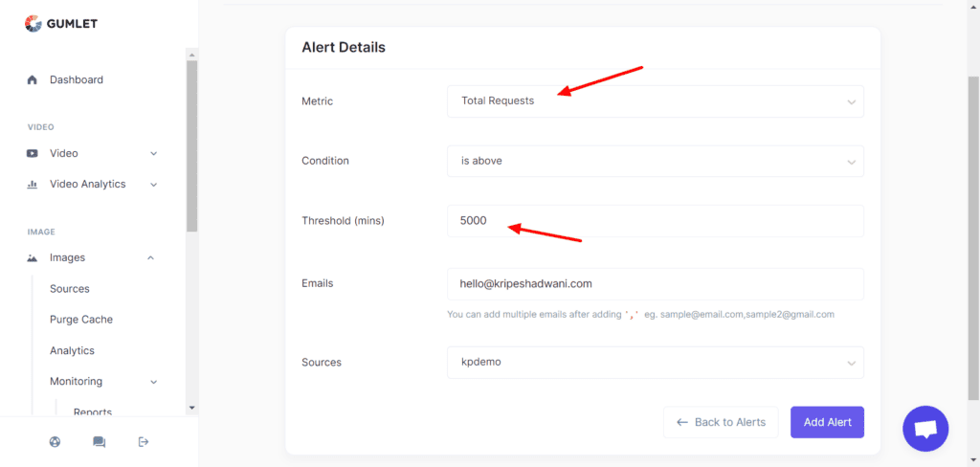This screenshot has height=467, width=980.
Task: Click the Gumlet logo icon
Action: (x=33, y=24)
